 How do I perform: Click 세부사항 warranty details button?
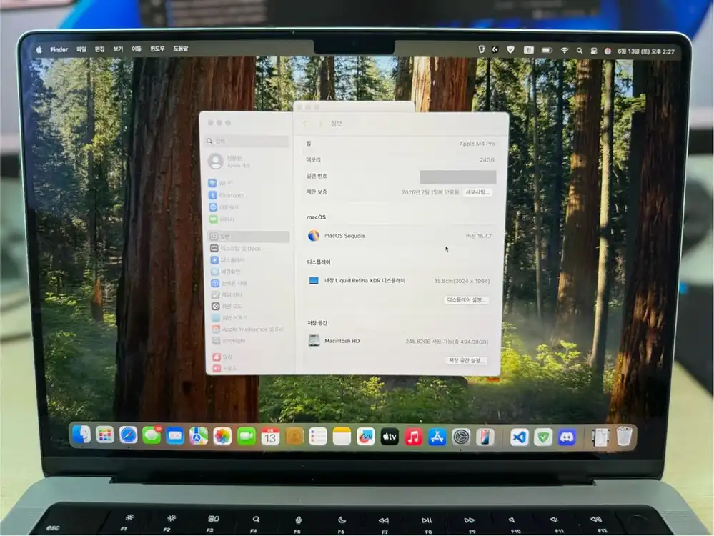click(x=477, y=192)
